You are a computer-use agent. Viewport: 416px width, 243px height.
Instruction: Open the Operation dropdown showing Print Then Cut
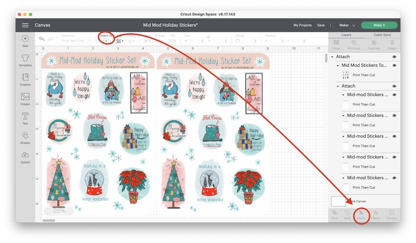(73, 41)
